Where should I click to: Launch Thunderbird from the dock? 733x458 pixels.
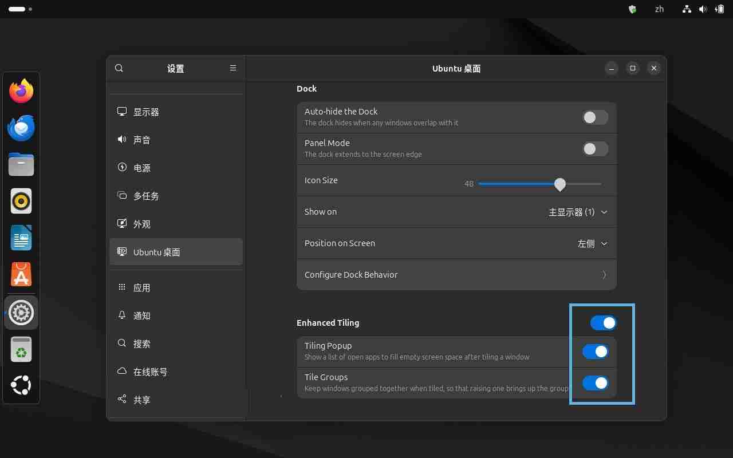tap(21, 127)
